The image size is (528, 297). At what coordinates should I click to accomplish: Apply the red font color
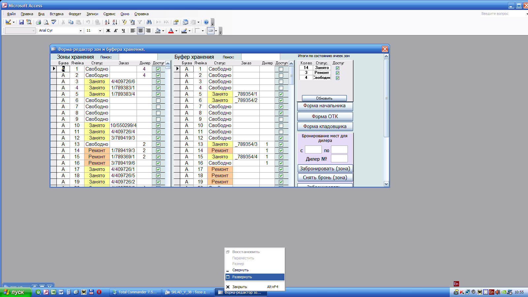click(x=171, y=31)
